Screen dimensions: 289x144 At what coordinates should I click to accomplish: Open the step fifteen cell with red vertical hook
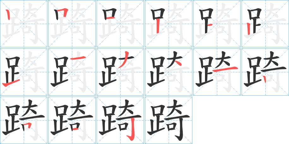[120, 120]
